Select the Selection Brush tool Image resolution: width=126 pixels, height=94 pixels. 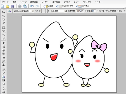click(x=4, y=39)
